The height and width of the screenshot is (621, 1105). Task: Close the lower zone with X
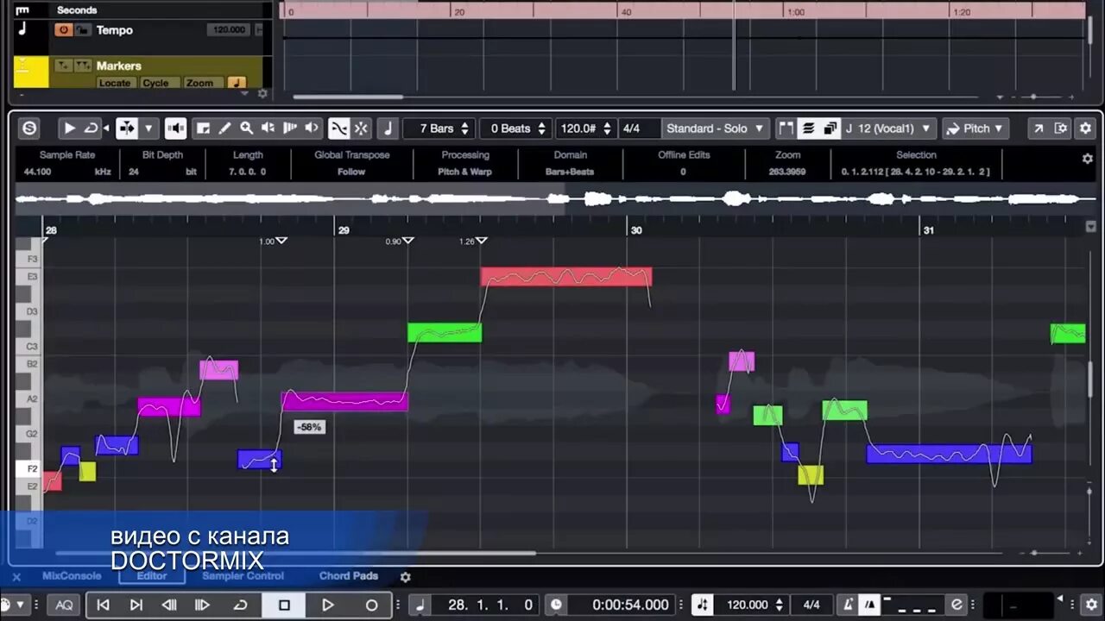pos(16,577)
